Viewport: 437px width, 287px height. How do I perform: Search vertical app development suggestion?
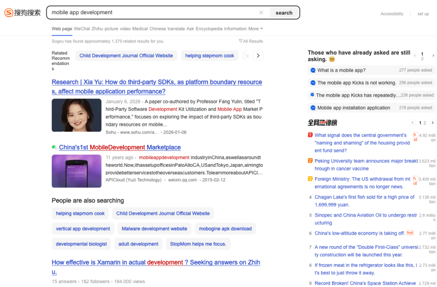point(83,229)
